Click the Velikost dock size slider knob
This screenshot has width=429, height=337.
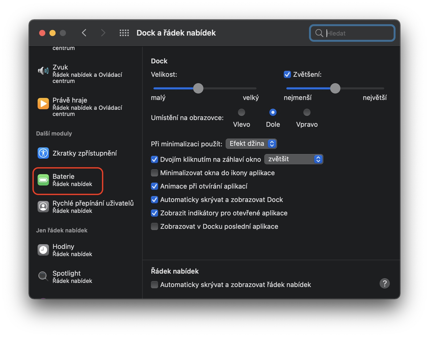tap(198, 88)
